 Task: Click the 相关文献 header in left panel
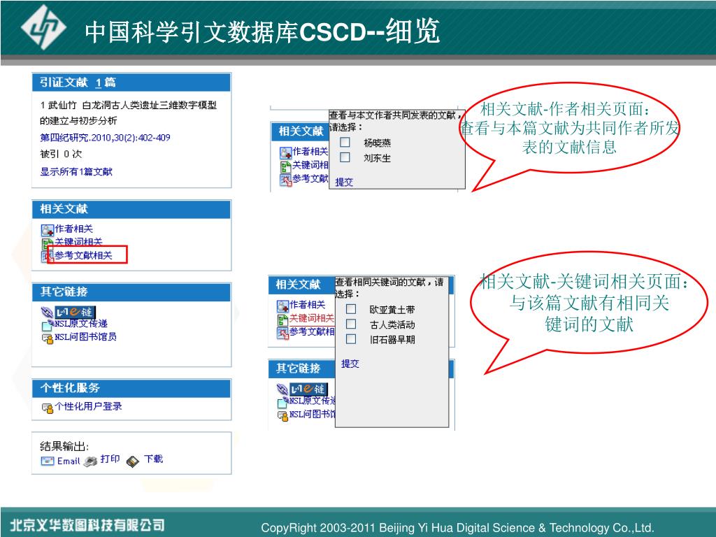pos(131,209)
